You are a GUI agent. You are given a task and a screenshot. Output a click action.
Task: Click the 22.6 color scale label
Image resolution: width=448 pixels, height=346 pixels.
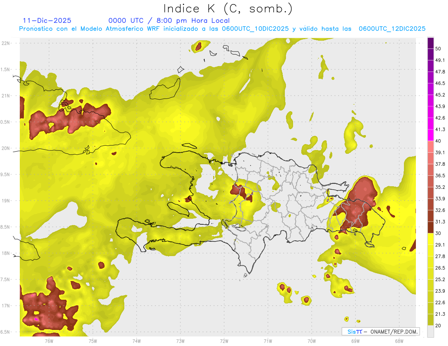[x=440, y=303]
